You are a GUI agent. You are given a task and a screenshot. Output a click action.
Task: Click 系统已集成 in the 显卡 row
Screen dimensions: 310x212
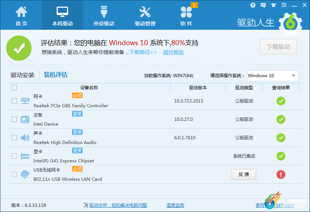[x=244, y=156]
